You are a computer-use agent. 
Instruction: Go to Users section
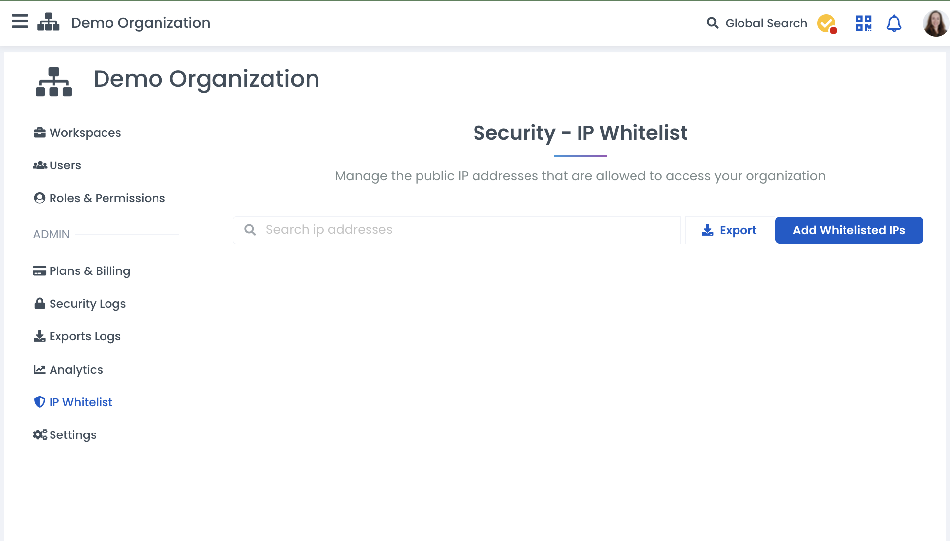coord(65,165)
